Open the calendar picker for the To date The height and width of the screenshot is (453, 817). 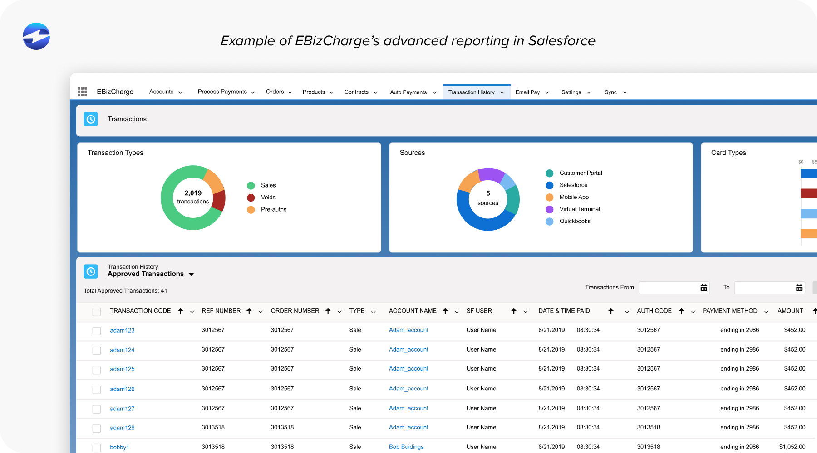tap(799, 287)
